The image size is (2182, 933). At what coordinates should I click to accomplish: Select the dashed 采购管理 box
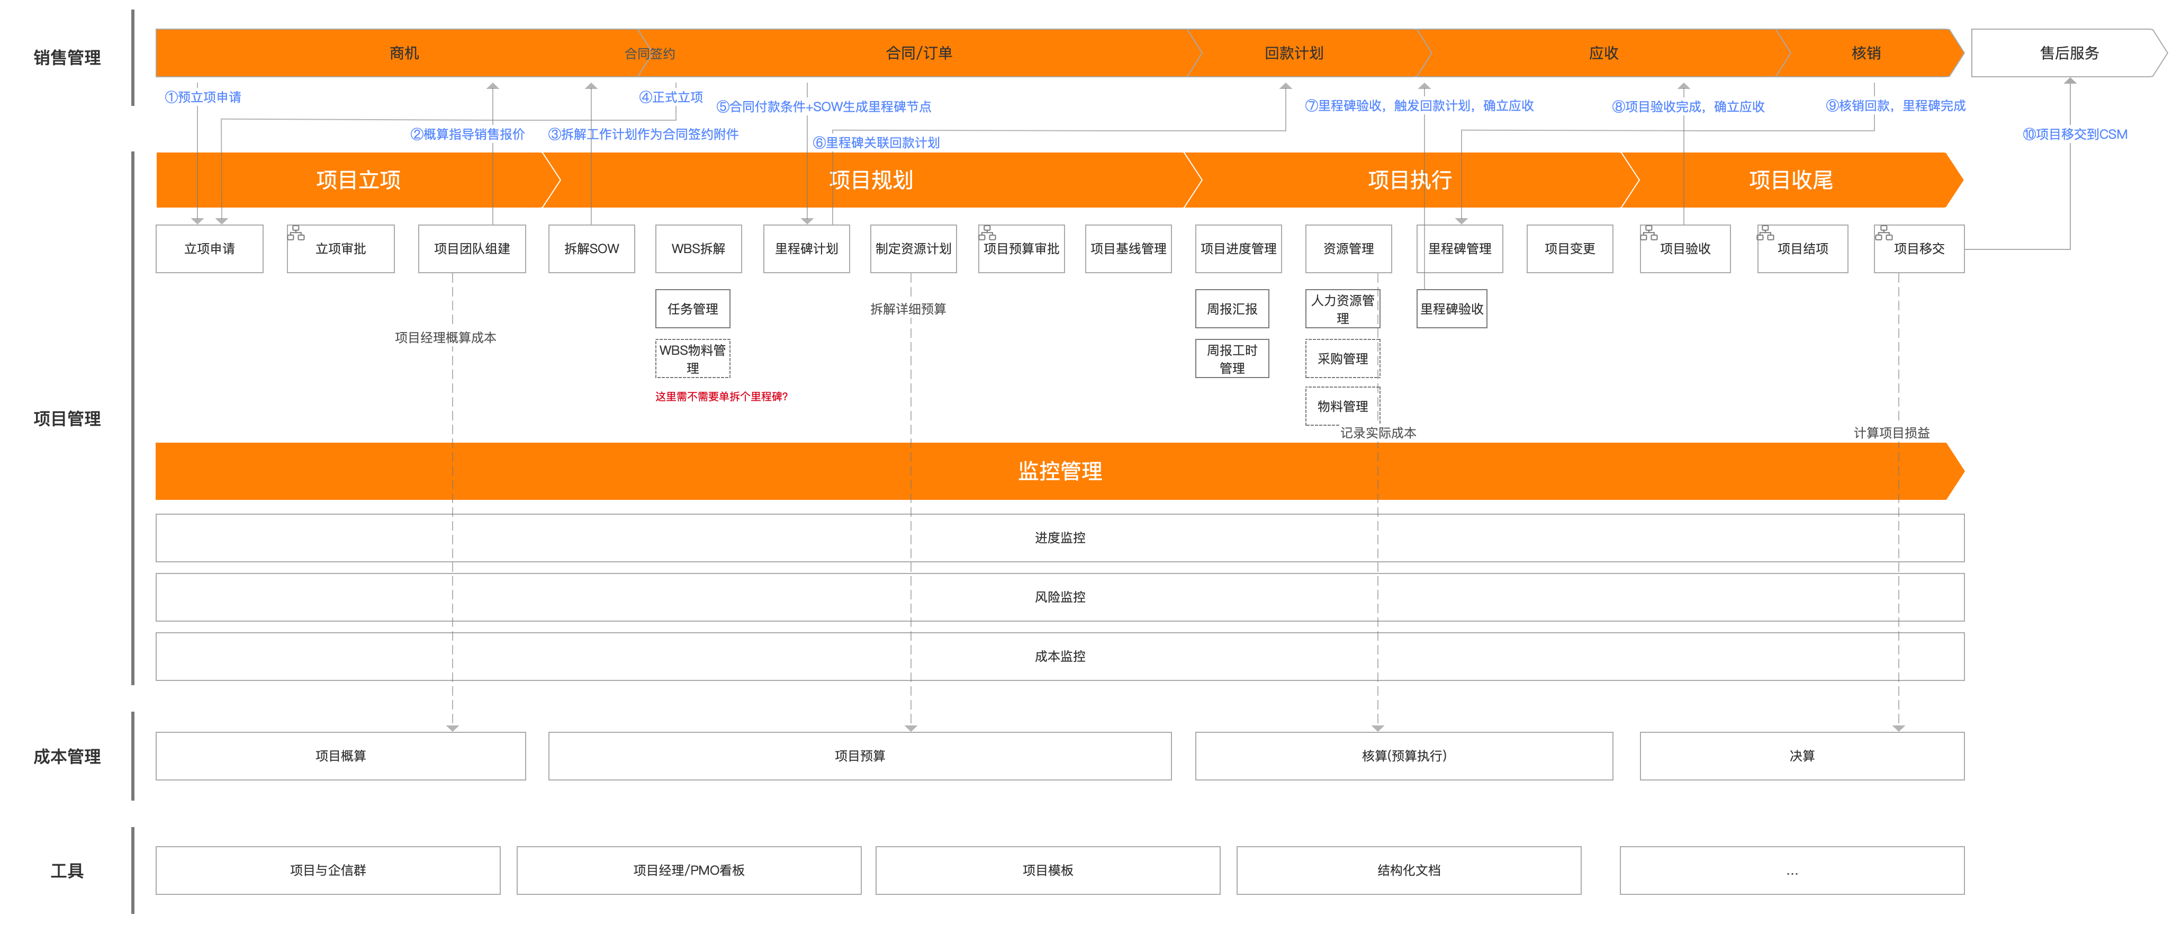(1342, 360)
